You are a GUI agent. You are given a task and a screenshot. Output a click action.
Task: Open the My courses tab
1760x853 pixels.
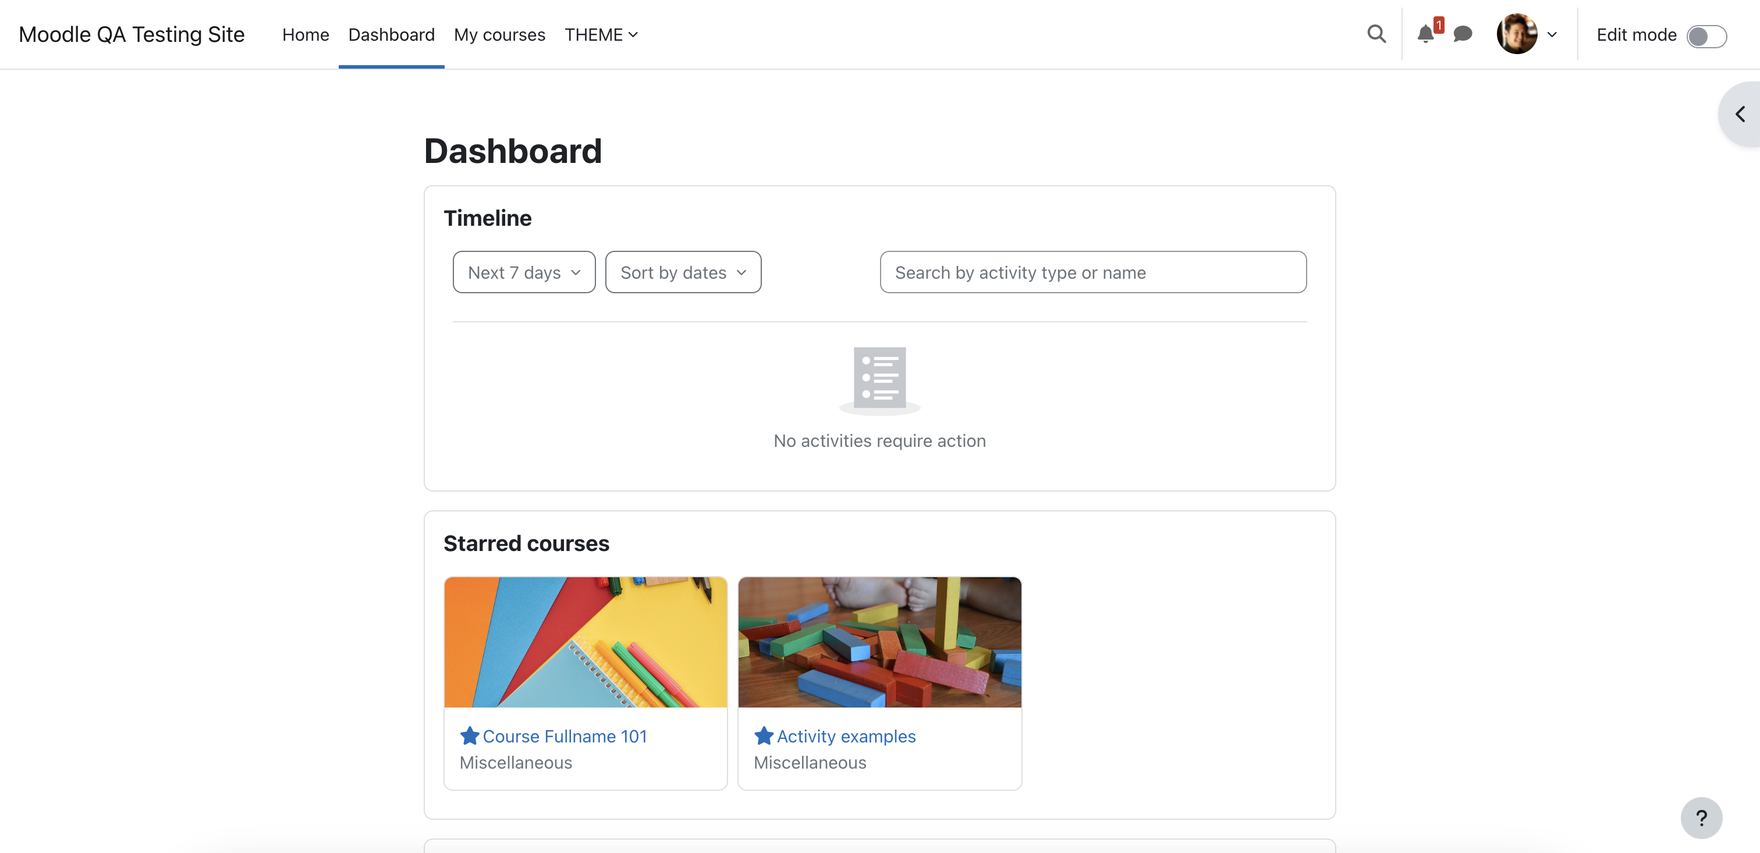pyautogui.click(x=499, y=34)
